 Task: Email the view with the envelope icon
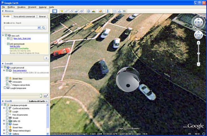pyautogui.click(x=115, y=11)
